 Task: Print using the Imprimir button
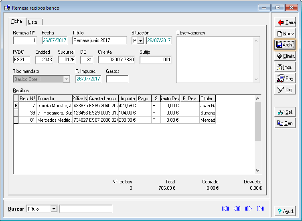pos(285,67)
